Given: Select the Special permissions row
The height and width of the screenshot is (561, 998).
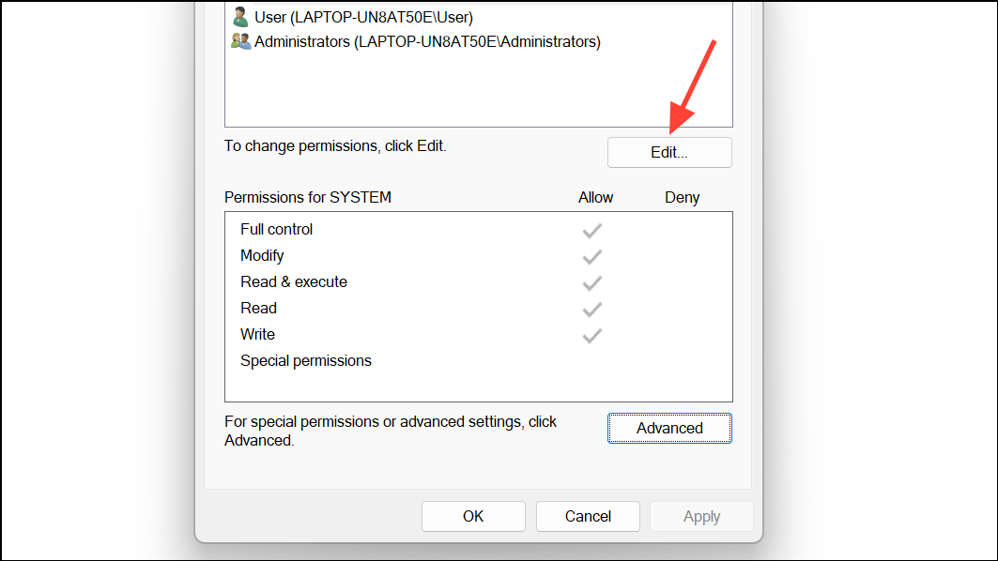Looking at the screenshot, I should 479,360.
